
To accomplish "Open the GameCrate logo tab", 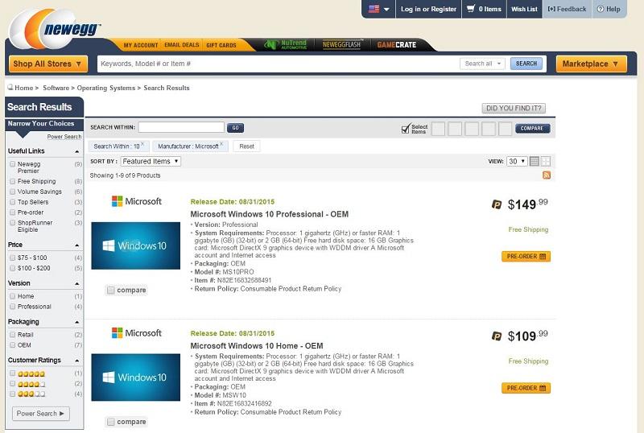I will click(397, 45).
